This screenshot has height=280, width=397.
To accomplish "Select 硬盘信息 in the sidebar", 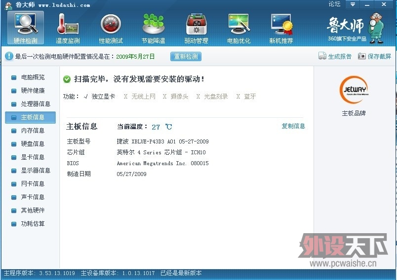I will point(31,144).
